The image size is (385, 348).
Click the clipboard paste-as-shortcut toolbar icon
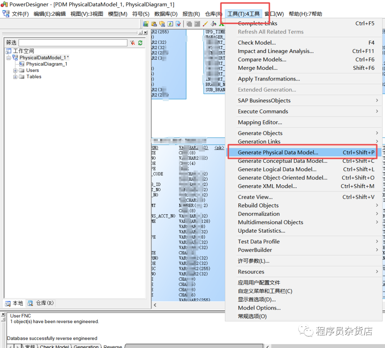click(x=154, y=24)
